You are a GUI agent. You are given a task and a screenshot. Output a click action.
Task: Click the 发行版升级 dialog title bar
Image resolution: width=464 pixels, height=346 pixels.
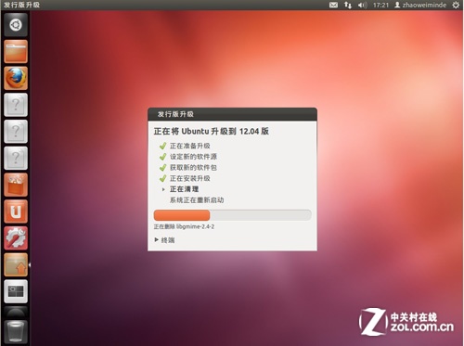[x=232, y=114]
